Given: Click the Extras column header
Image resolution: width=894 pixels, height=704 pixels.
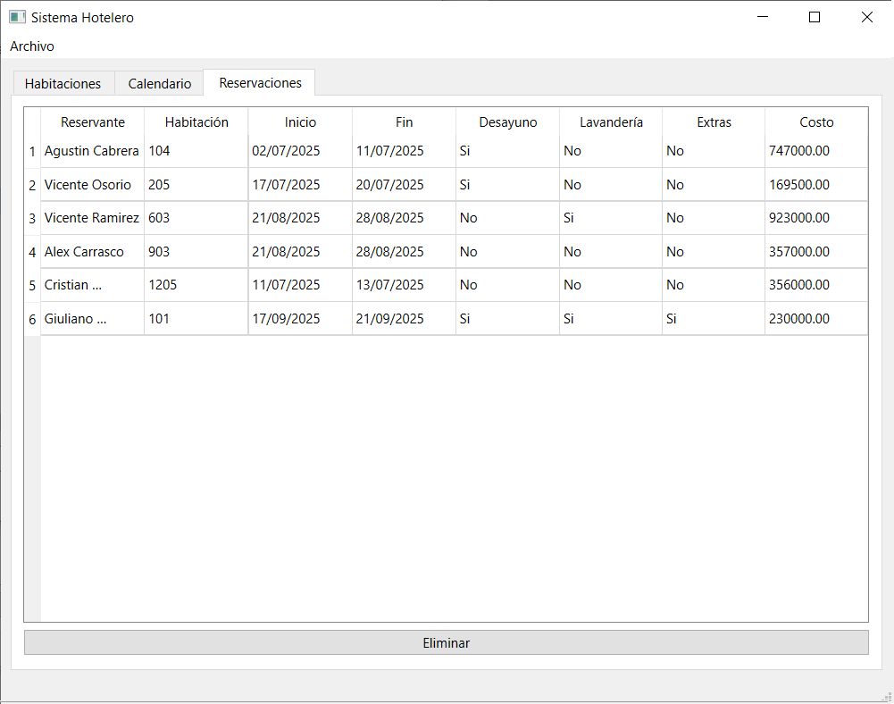Looking at the screenshot, I should [714, 122].
